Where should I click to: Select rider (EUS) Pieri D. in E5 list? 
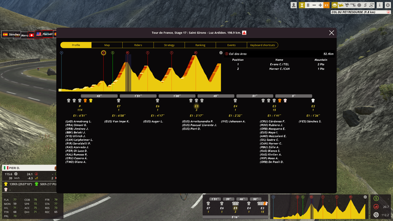(x=192, y=129)
